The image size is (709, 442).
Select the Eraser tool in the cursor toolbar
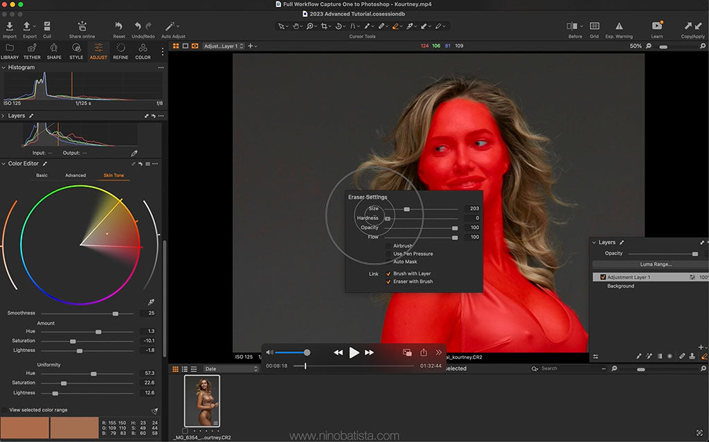[397, 26]
